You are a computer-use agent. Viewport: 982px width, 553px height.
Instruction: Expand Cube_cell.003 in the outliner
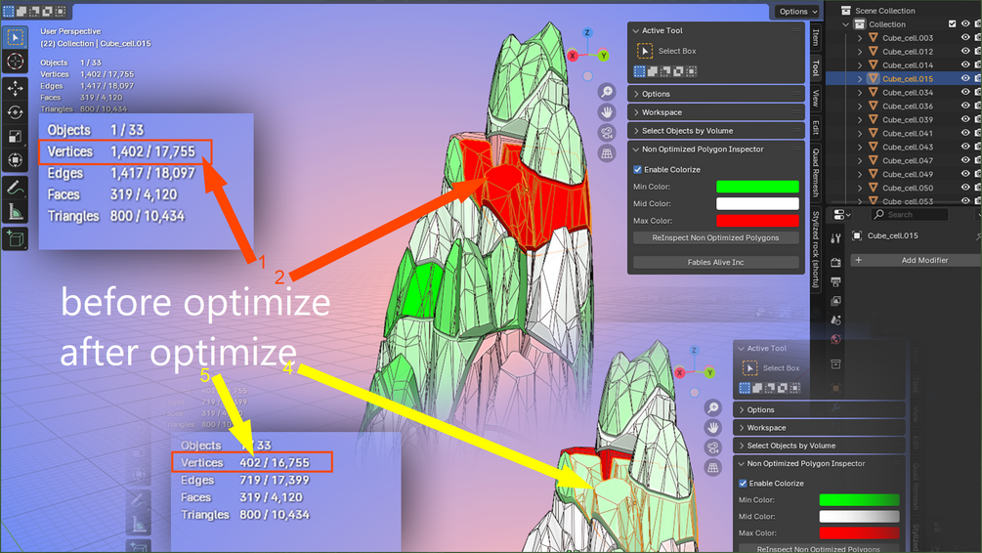pos(860,38)
